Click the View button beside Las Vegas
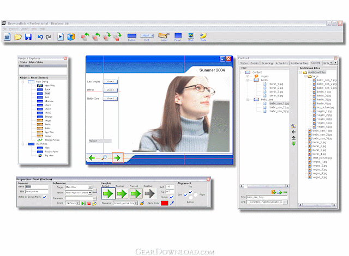 (x=110, y=82)
